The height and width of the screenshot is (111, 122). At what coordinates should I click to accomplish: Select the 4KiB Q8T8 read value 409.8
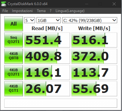(x=47, y=56)
